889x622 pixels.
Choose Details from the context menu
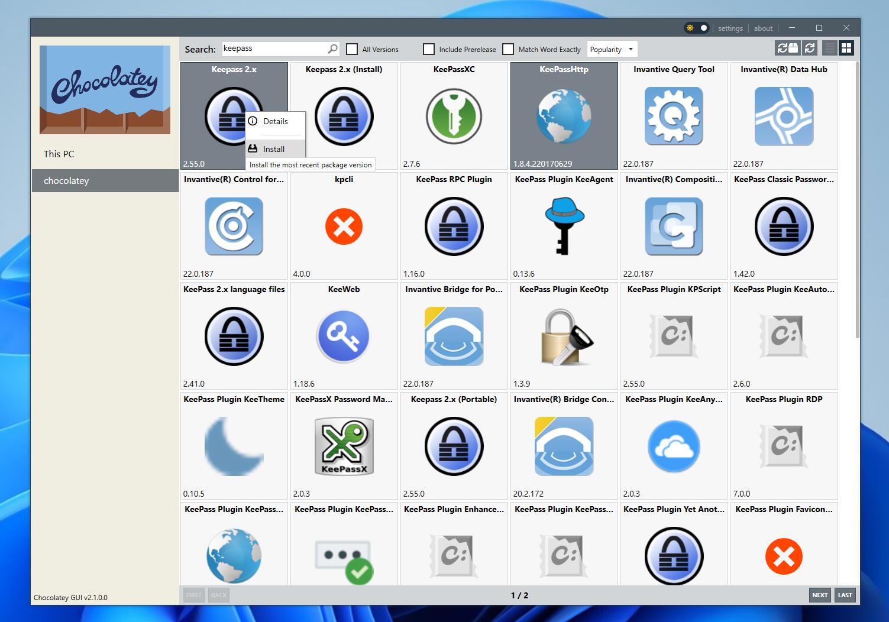(276, 121)
